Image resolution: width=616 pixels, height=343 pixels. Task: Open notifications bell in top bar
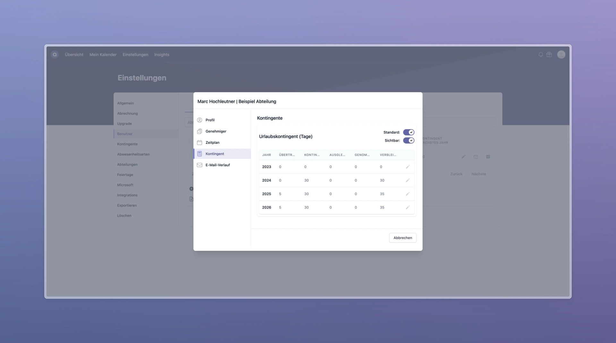pyautogui.click(x=541, y=54)
